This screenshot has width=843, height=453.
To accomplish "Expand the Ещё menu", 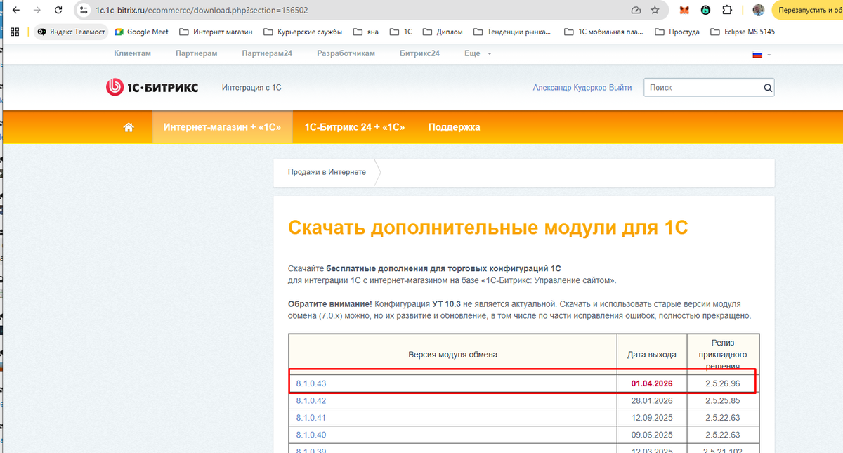I will click(x=478, y=53).
